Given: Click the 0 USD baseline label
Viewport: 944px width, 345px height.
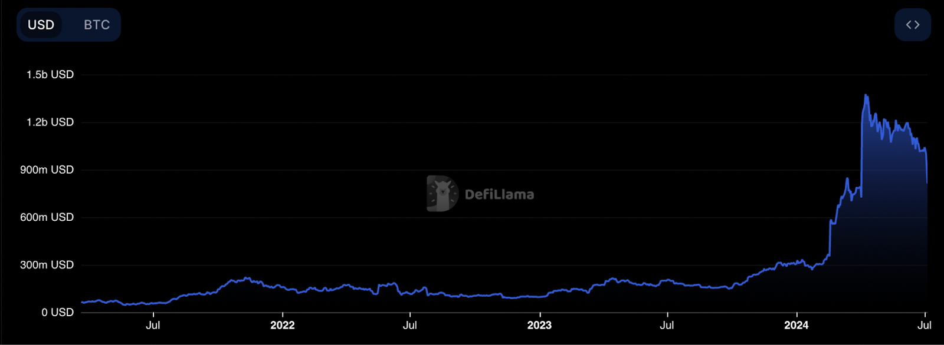Looking at the screenshot, I should tap(57, 313).
